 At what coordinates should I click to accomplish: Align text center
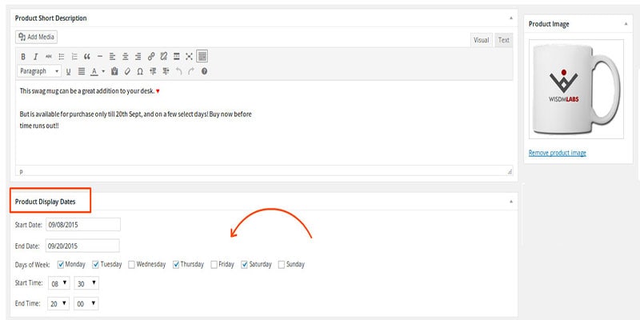[126, 57]
